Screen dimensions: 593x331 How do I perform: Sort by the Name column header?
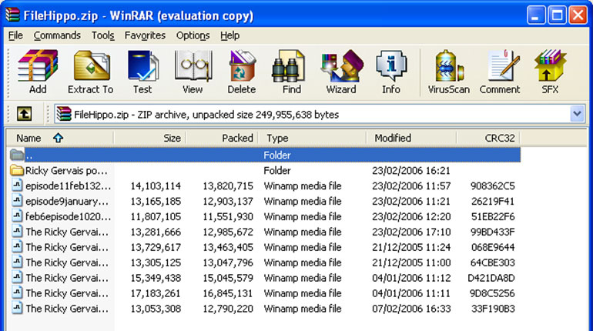(60, 138)
